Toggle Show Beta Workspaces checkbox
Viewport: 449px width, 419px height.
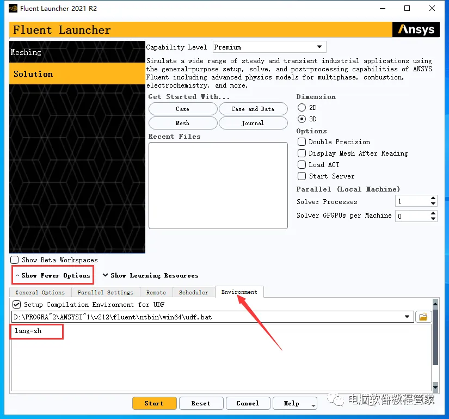tap(14, 260)
